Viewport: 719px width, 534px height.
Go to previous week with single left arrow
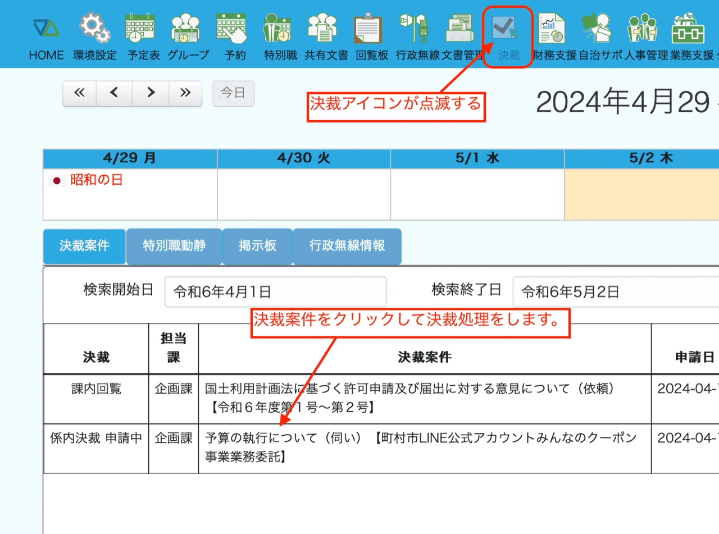tap(115, 93)
